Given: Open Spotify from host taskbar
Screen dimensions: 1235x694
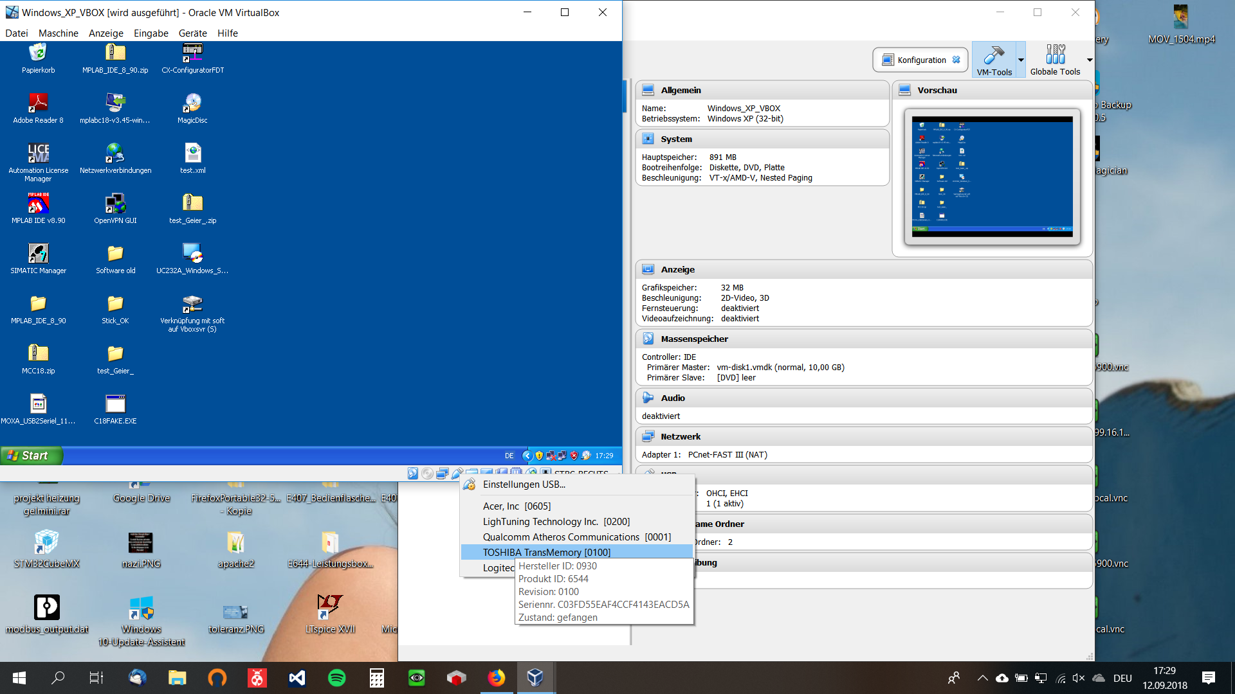Looking at the screenshot, I should (x=336, y=678).
